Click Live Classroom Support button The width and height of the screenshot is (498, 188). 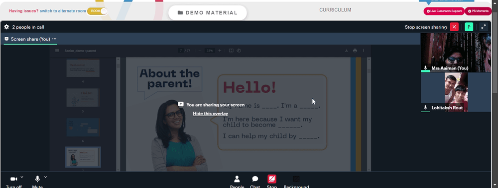444,11
